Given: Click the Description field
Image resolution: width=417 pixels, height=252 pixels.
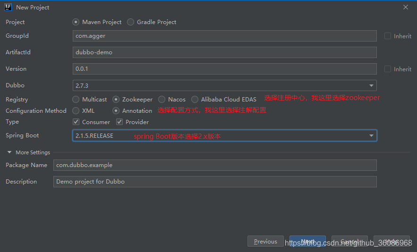Looking at the screenshot, I should (x=215, y=182).
